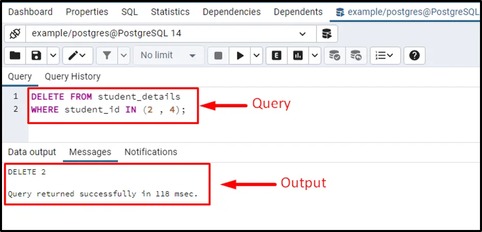This screenshot has width=482, height=232.
Task: Save the query file
Action: [37, 55]
